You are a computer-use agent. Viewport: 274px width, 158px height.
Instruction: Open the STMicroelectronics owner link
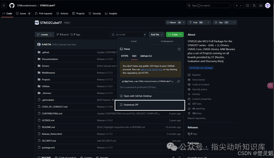(x=27, y=6)
